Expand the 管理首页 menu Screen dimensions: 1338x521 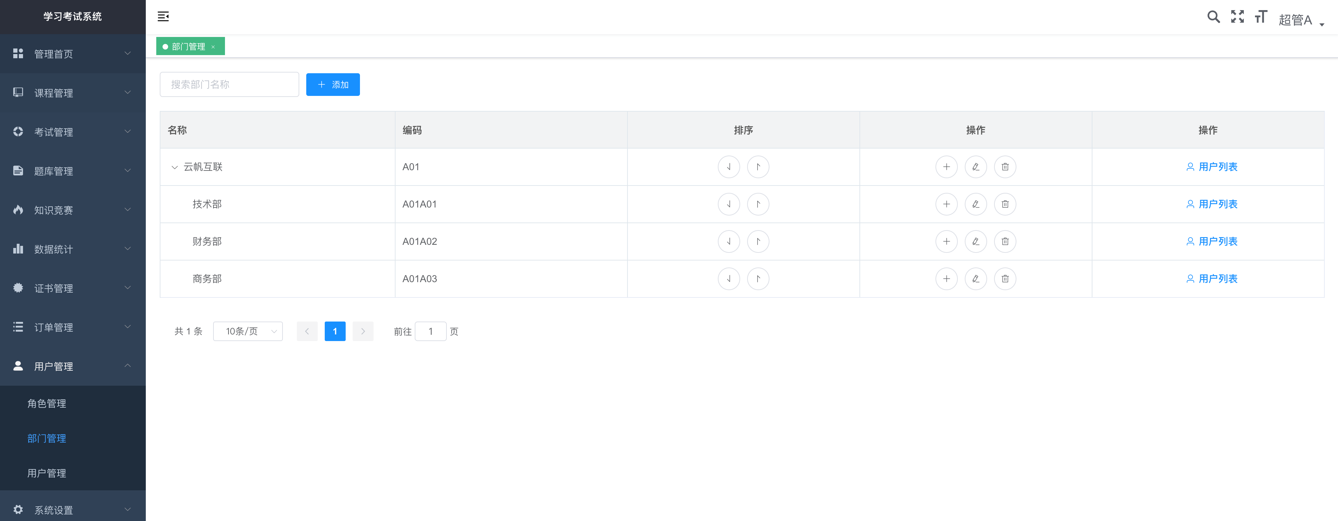pyautogui.click(x=73, y=54)
